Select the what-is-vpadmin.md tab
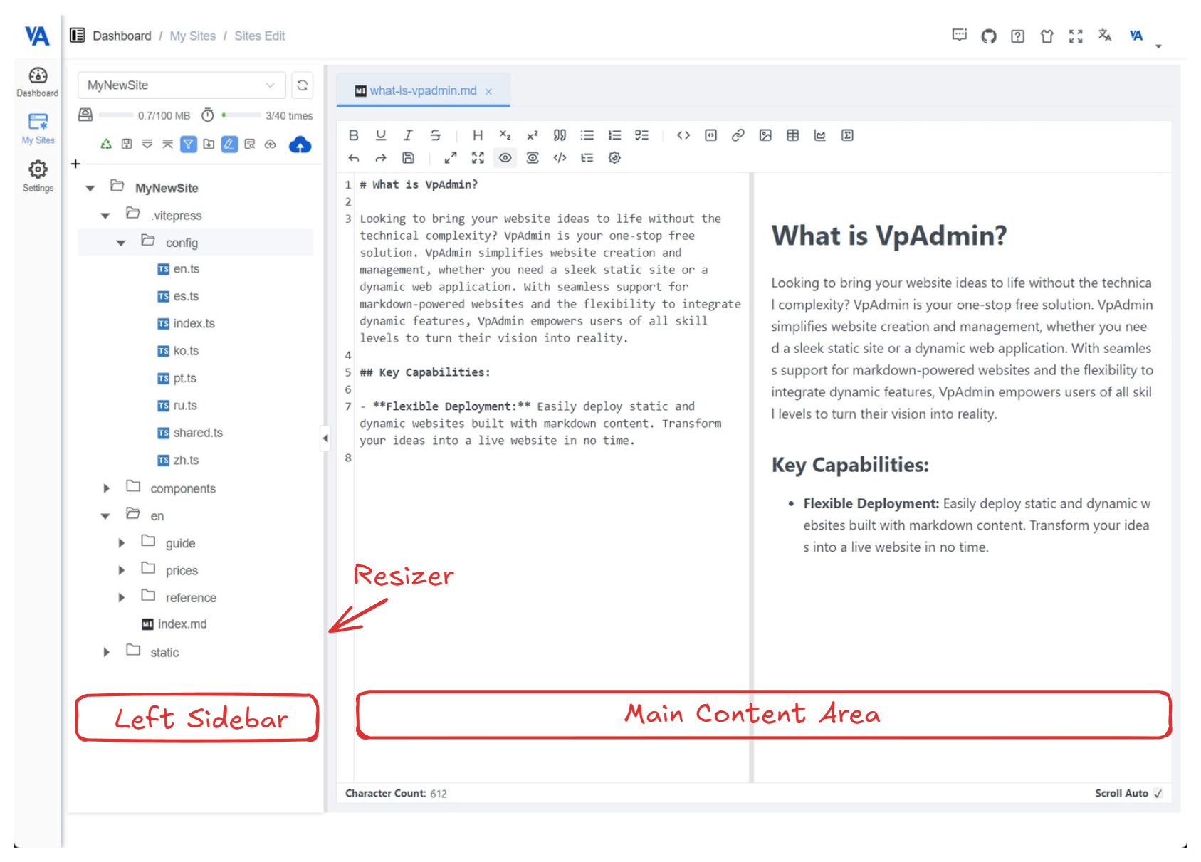The image size is (1201, 862). [x=422, y=91]
